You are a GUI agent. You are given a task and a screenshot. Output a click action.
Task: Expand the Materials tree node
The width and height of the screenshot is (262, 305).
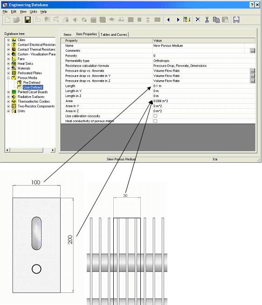pyautogui.click(x=8, y=68)
